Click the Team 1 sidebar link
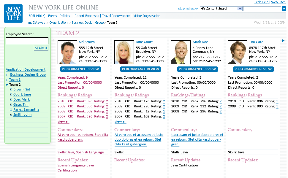The width and height of the screenshot is (288, 178). pyautogui.click(x=15, y=80)
